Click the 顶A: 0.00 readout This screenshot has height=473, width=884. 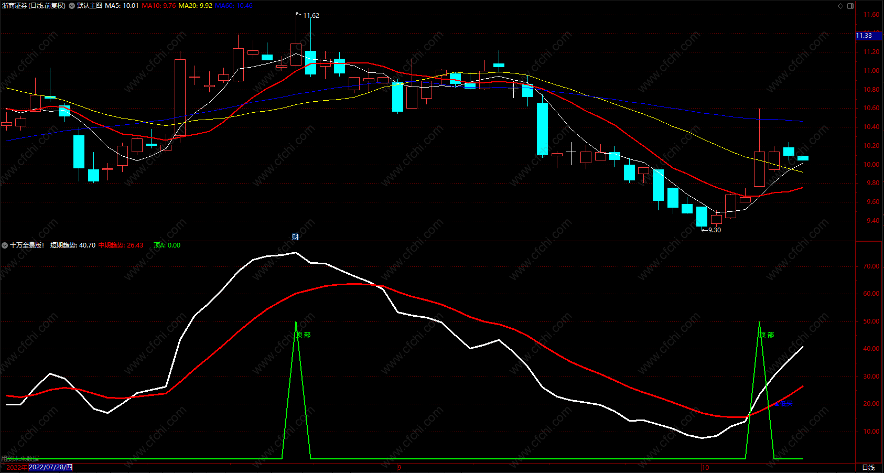pyautogui.click(x=167, y=245)
